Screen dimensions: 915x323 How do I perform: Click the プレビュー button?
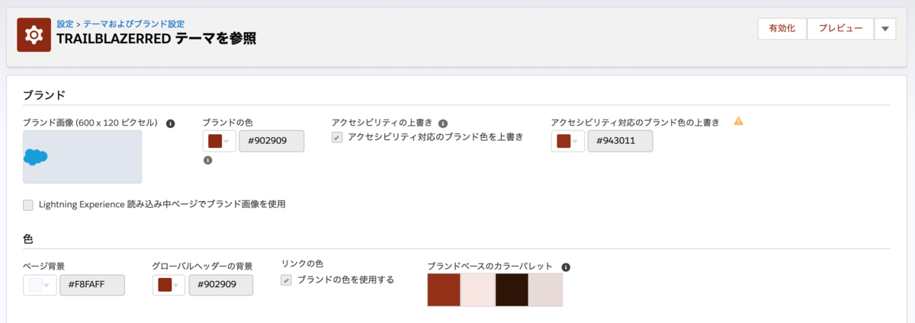click(x=840, y=29)
